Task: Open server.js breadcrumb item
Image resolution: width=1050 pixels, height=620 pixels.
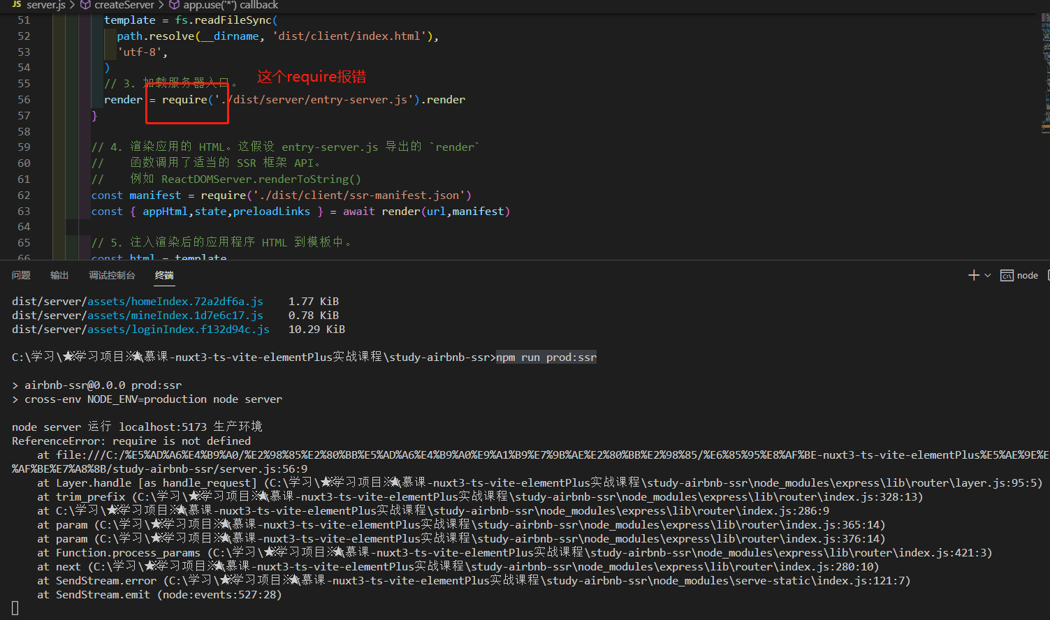Action: 46,5
